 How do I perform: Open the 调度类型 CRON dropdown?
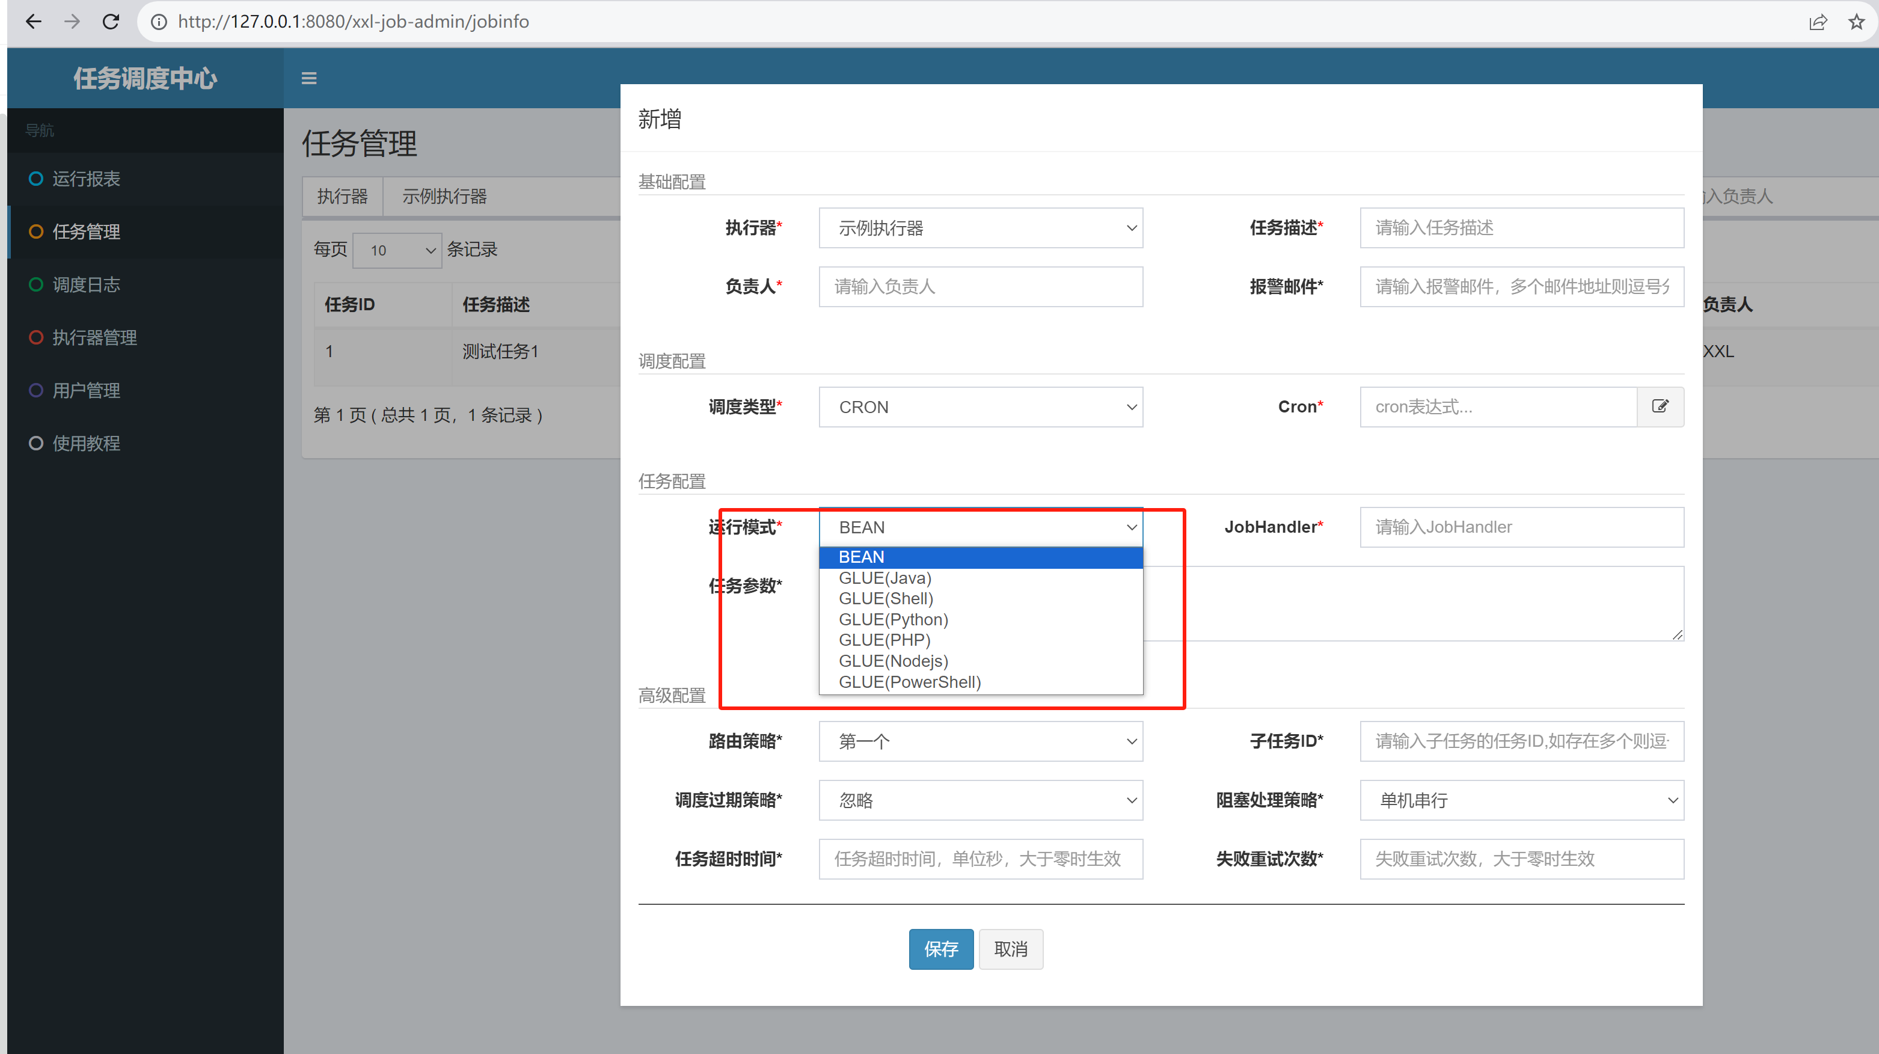click(979, 407)
